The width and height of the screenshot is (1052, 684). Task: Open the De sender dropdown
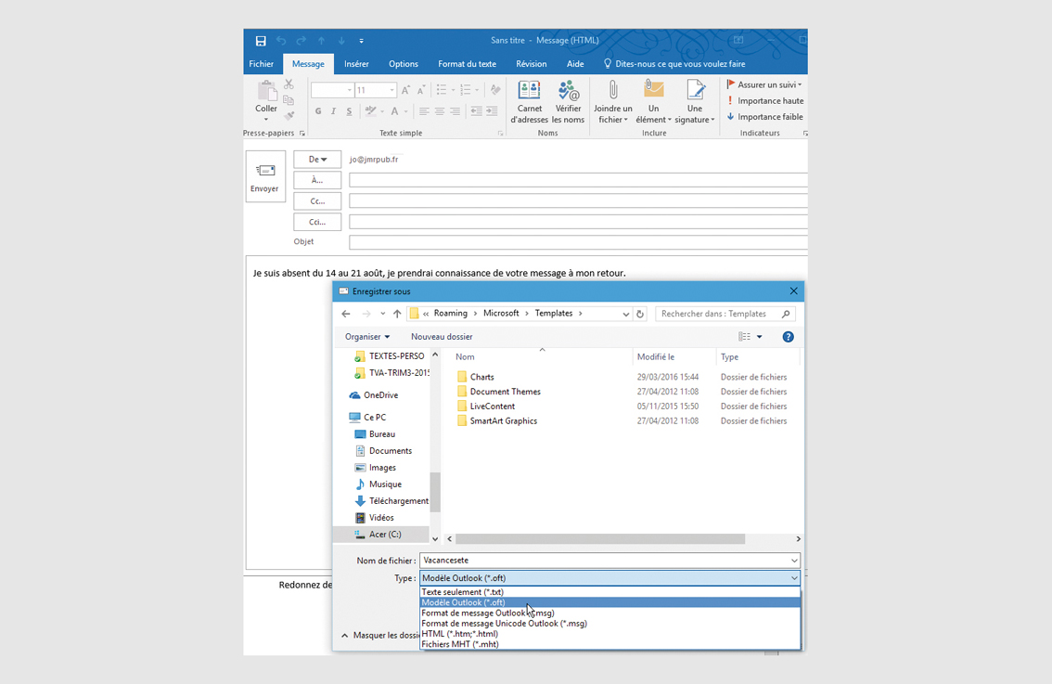click(x=317, y=160)
